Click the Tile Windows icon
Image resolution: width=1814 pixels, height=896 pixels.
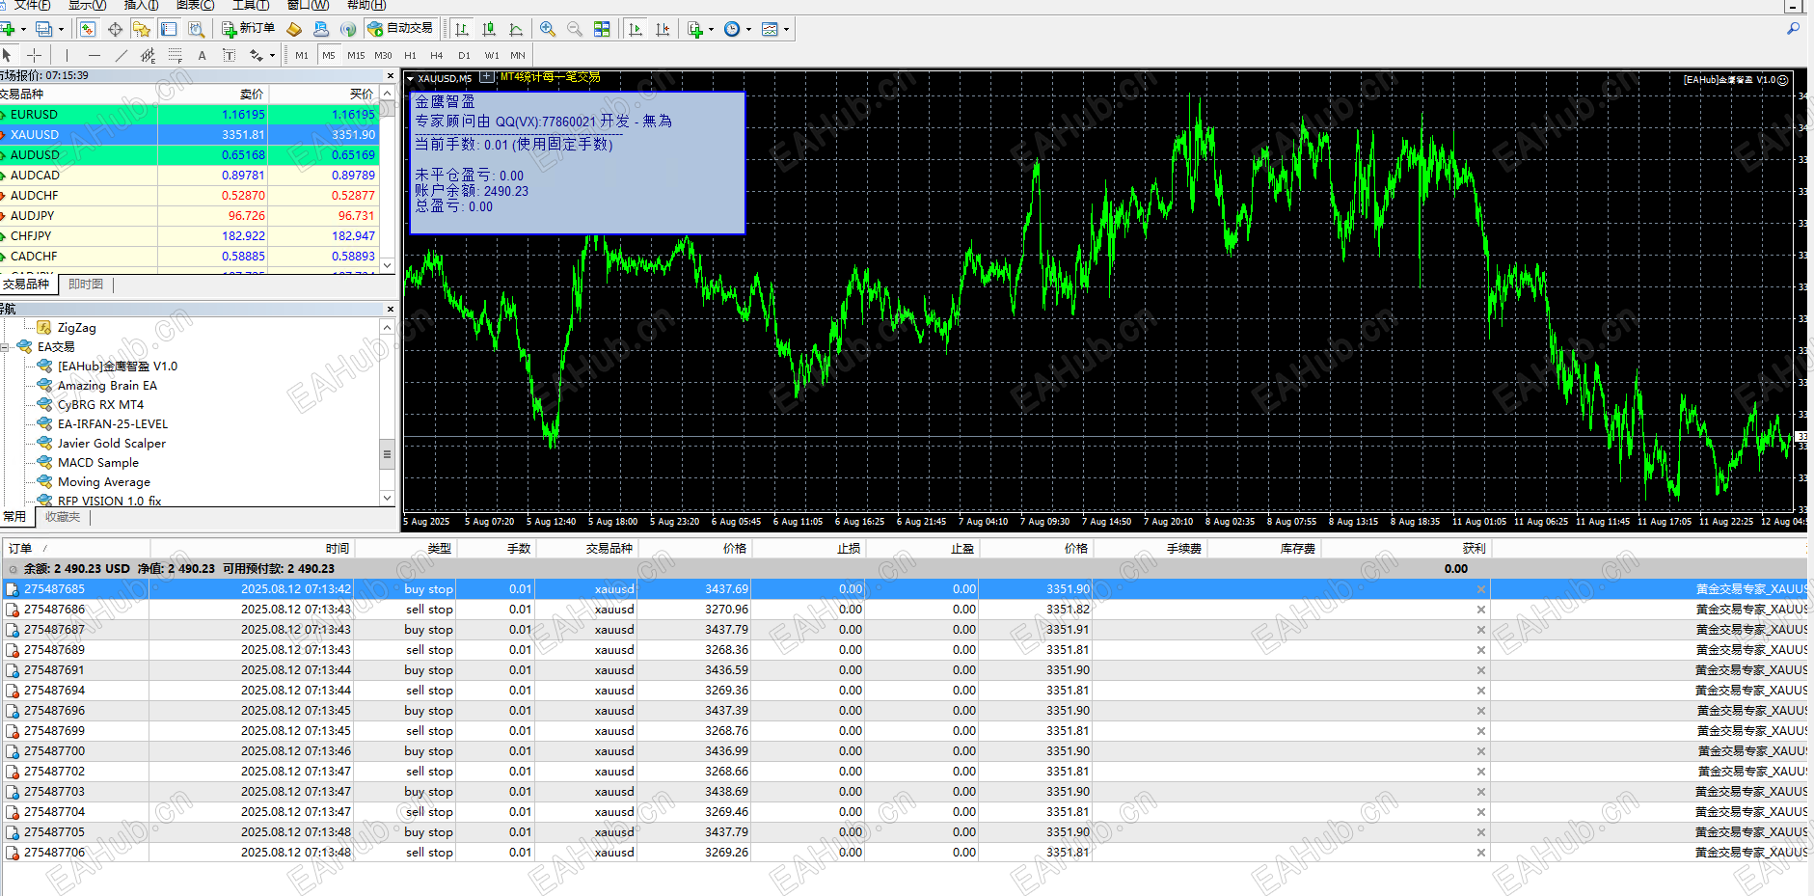pyautogui.click(x=602, y=29)
